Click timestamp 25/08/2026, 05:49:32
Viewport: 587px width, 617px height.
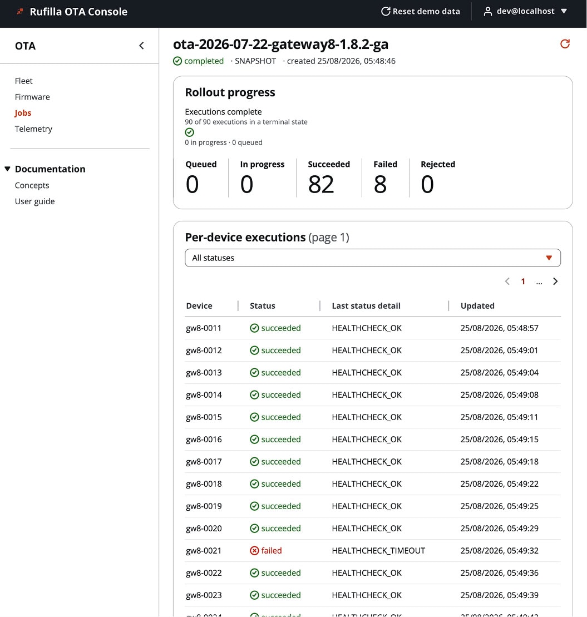tap(499, 550)
